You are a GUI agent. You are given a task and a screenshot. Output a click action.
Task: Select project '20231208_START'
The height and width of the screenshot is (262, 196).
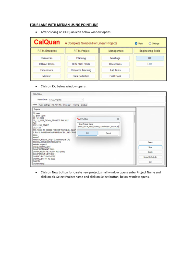41,125
